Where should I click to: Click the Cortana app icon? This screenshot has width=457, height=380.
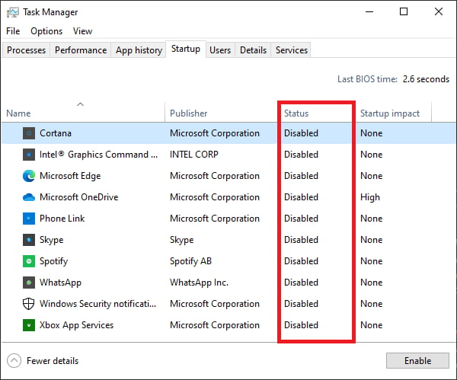point(29,133)
